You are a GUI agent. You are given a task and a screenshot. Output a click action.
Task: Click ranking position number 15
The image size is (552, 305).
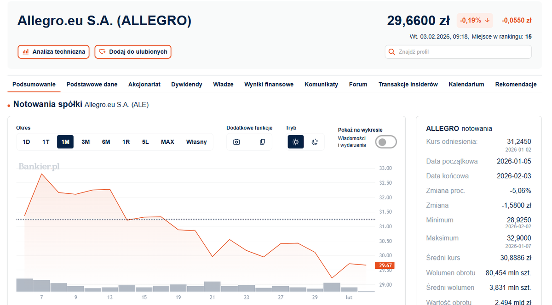pyautogui.click(x=529, y=36)
